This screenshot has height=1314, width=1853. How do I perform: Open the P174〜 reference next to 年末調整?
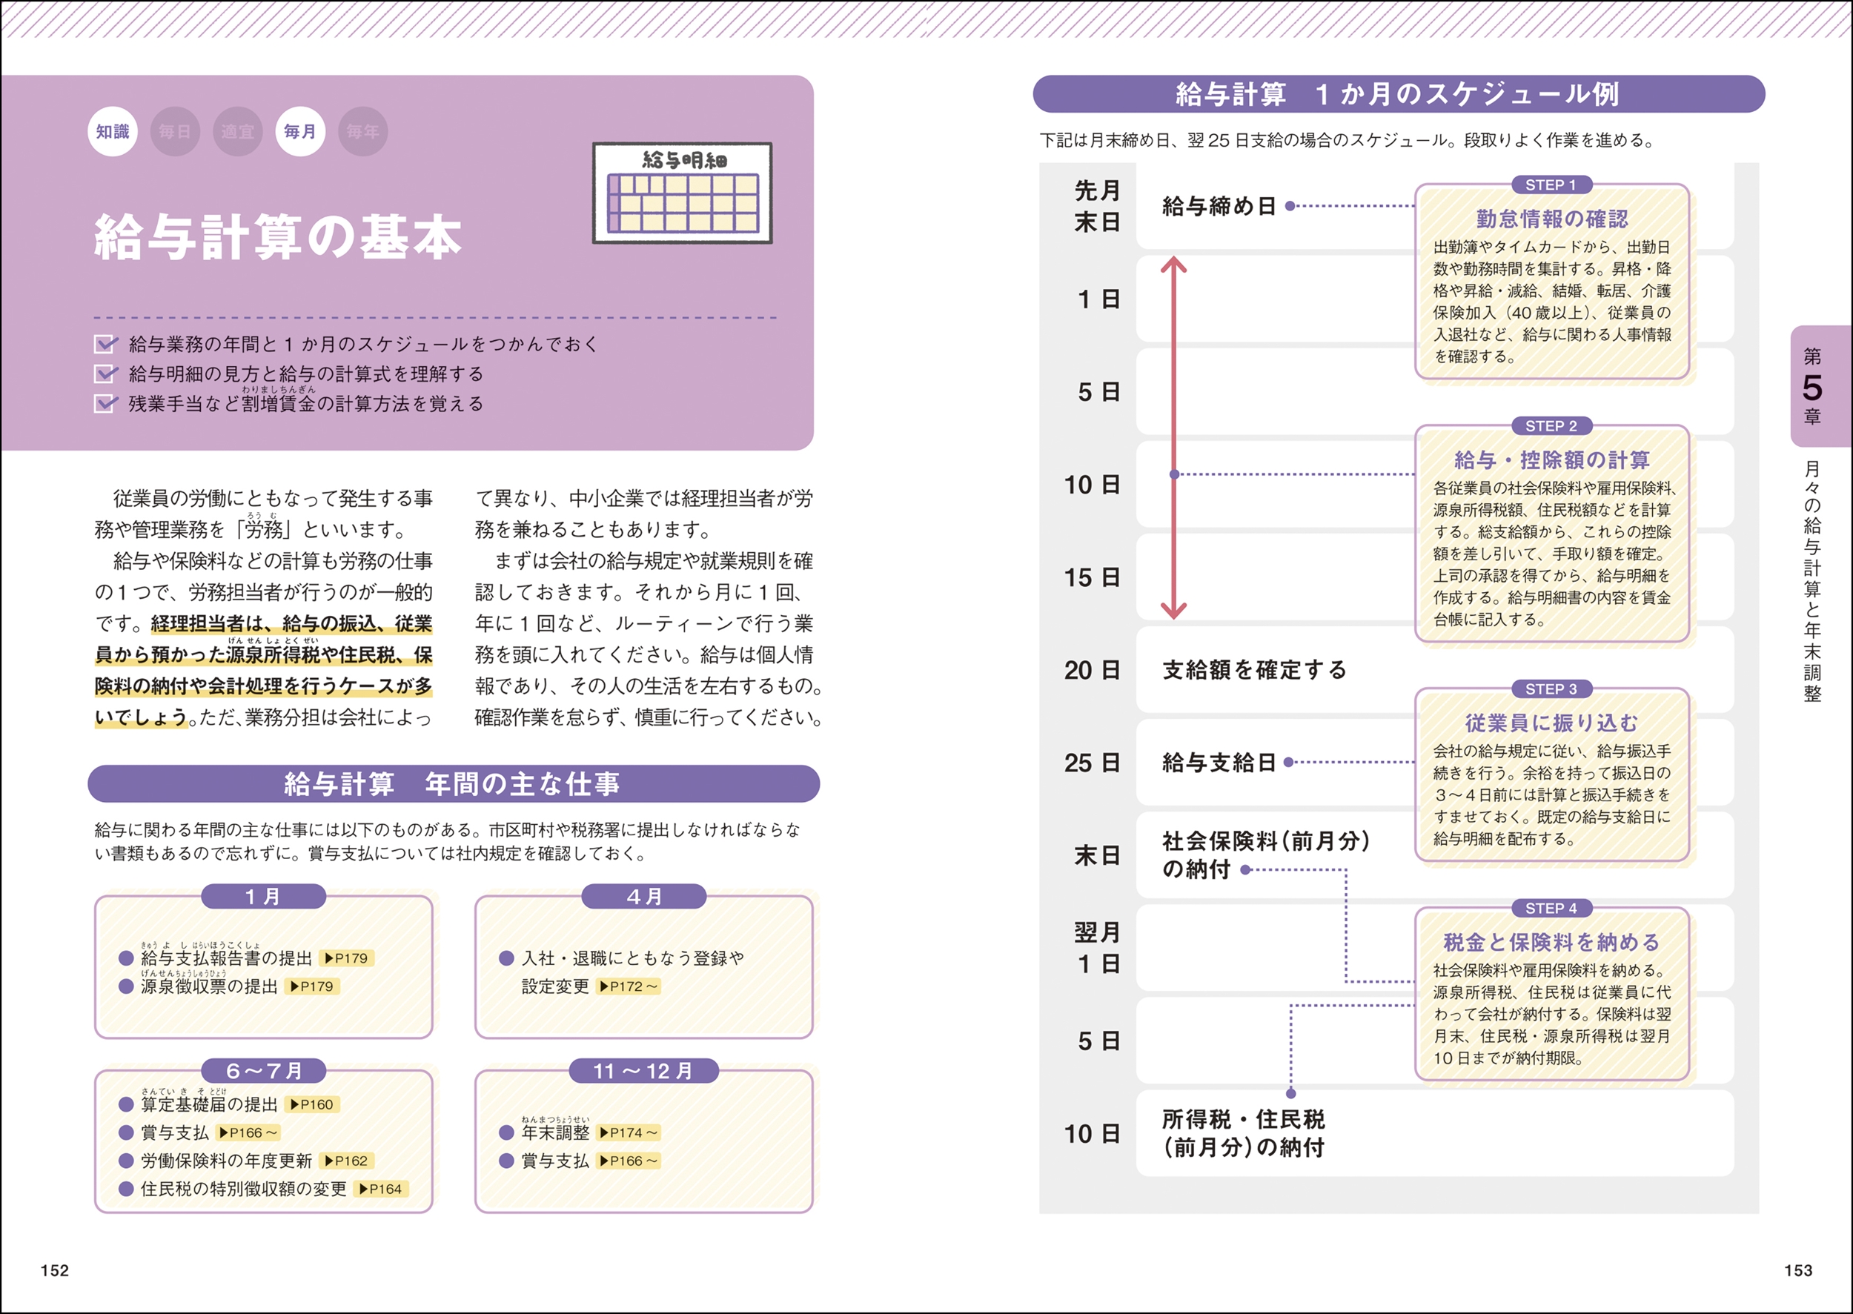click(x=629, y=1132)
